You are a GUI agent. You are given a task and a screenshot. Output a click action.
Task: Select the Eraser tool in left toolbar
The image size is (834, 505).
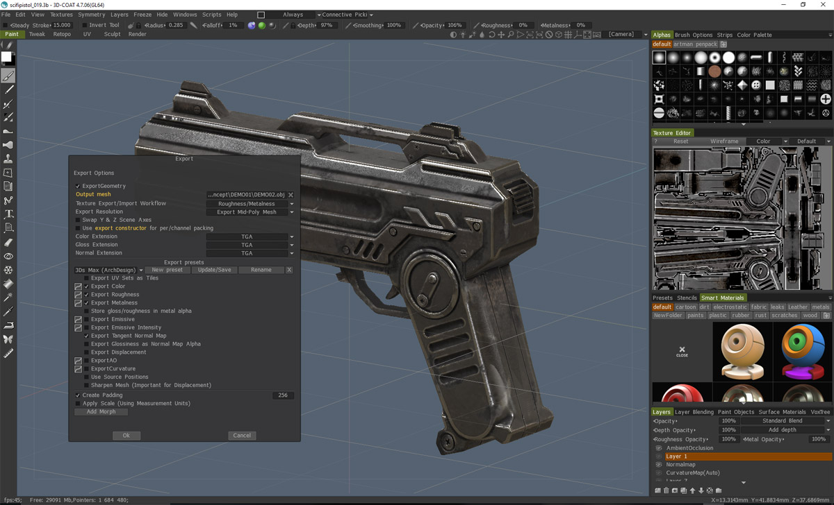8,242
